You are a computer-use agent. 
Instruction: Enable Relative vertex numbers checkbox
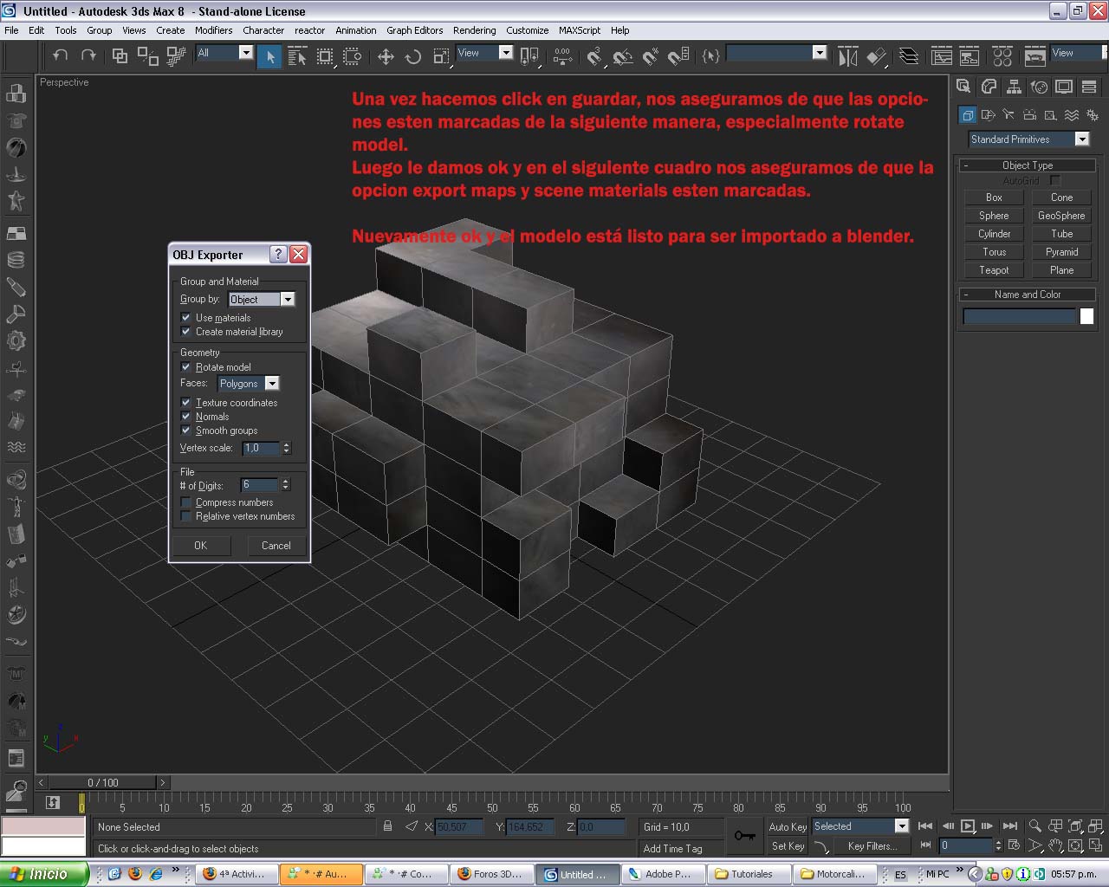coord(185,516)
